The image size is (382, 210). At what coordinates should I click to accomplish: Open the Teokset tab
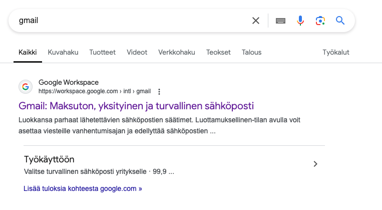point(218,52)
